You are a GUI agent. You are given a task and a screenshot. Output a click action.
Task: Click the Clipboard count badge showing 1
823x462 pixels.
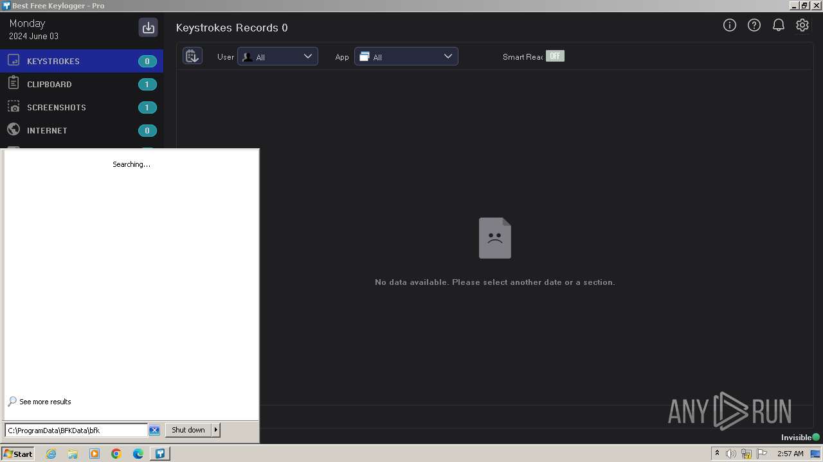pyautogui.click(x=147, y=85)
